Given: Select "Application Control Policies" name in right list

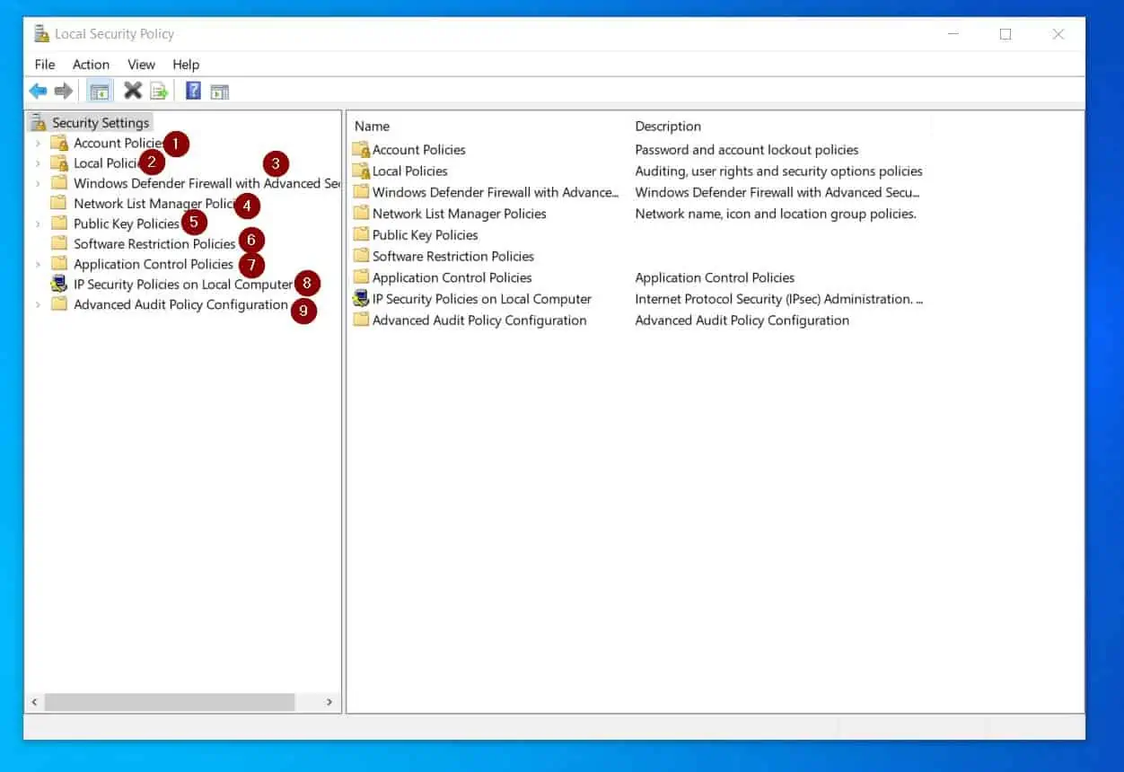Looking at the screenshot, I should pos(452,278).
